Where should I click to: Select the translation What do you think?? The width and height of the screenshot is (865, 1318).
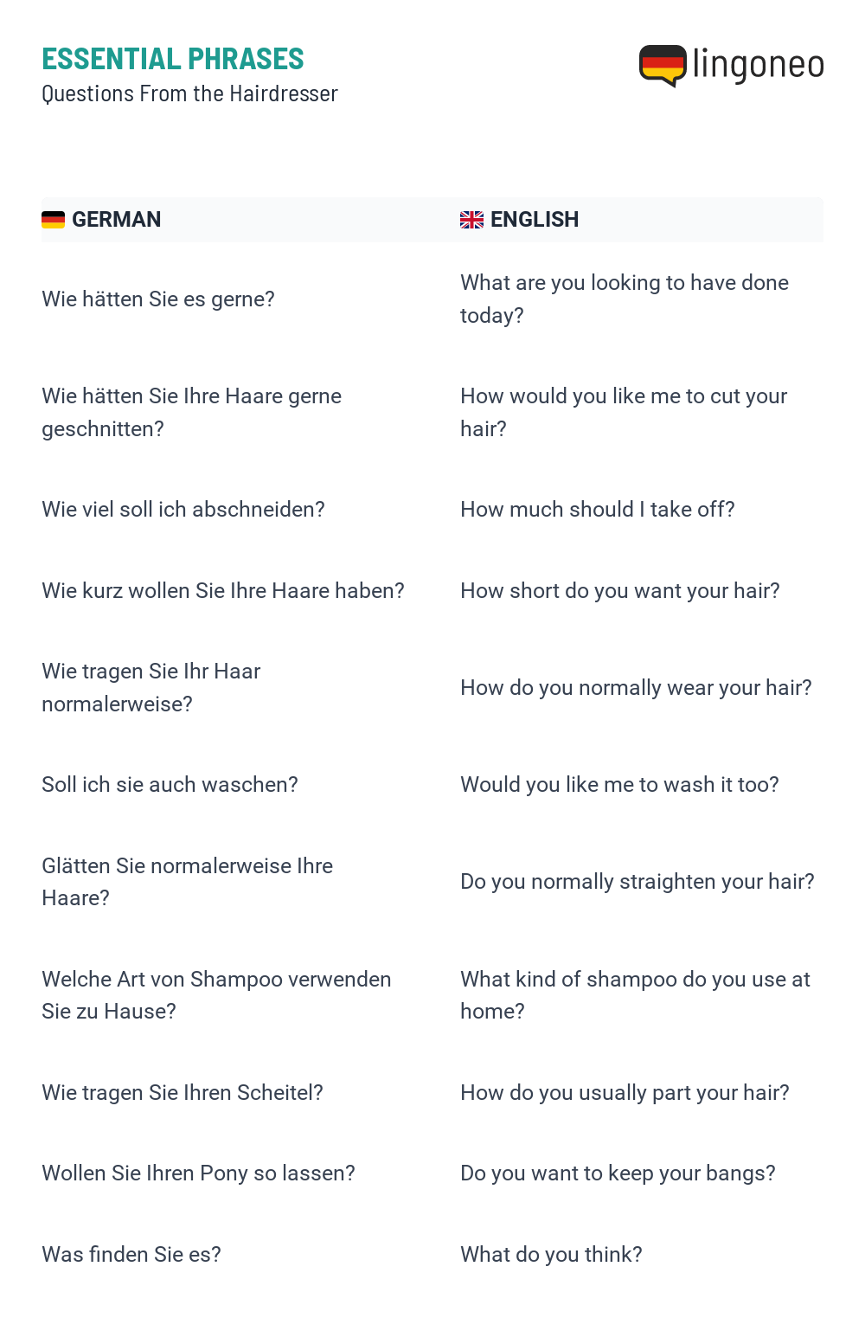(551, 1255)
